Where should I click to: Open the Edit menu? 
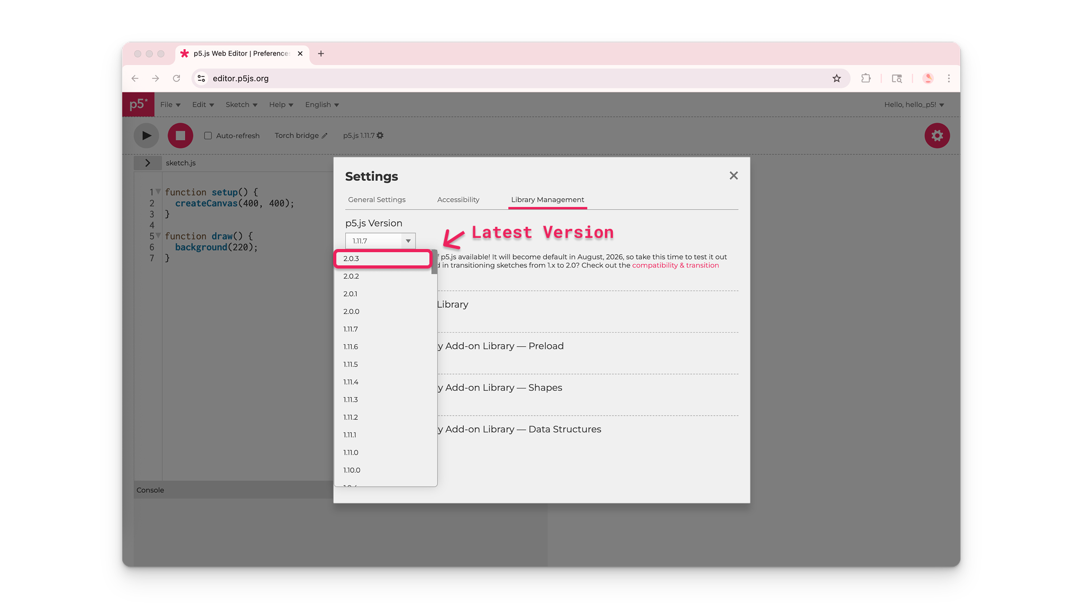(x=203, y=105)
